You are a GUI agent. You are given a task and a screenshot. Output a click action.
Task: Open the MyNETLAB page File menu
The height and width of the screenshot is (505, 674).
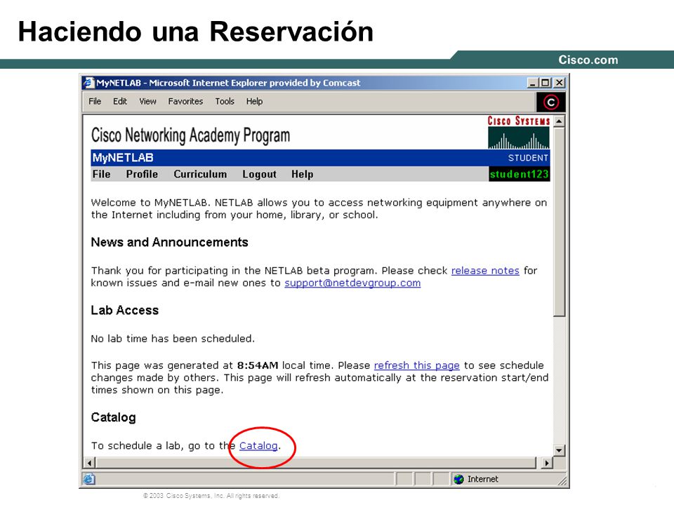(101, 174)
